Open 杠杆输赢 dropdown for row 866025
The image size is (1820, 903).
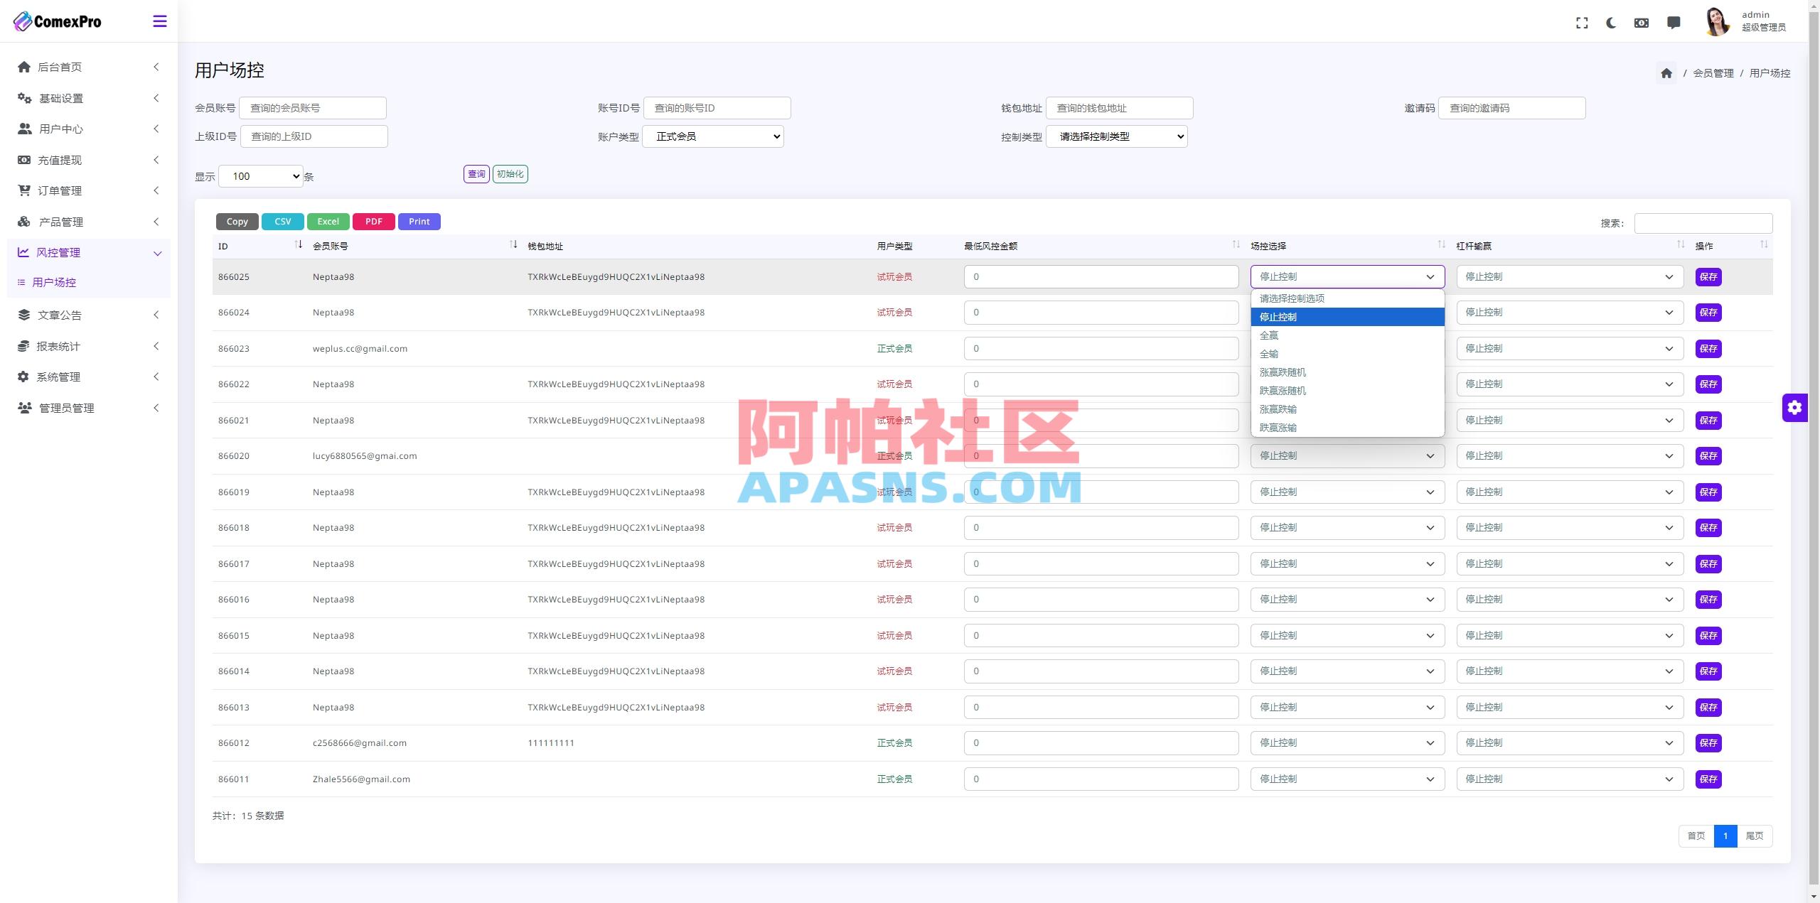pos(1570,277)
